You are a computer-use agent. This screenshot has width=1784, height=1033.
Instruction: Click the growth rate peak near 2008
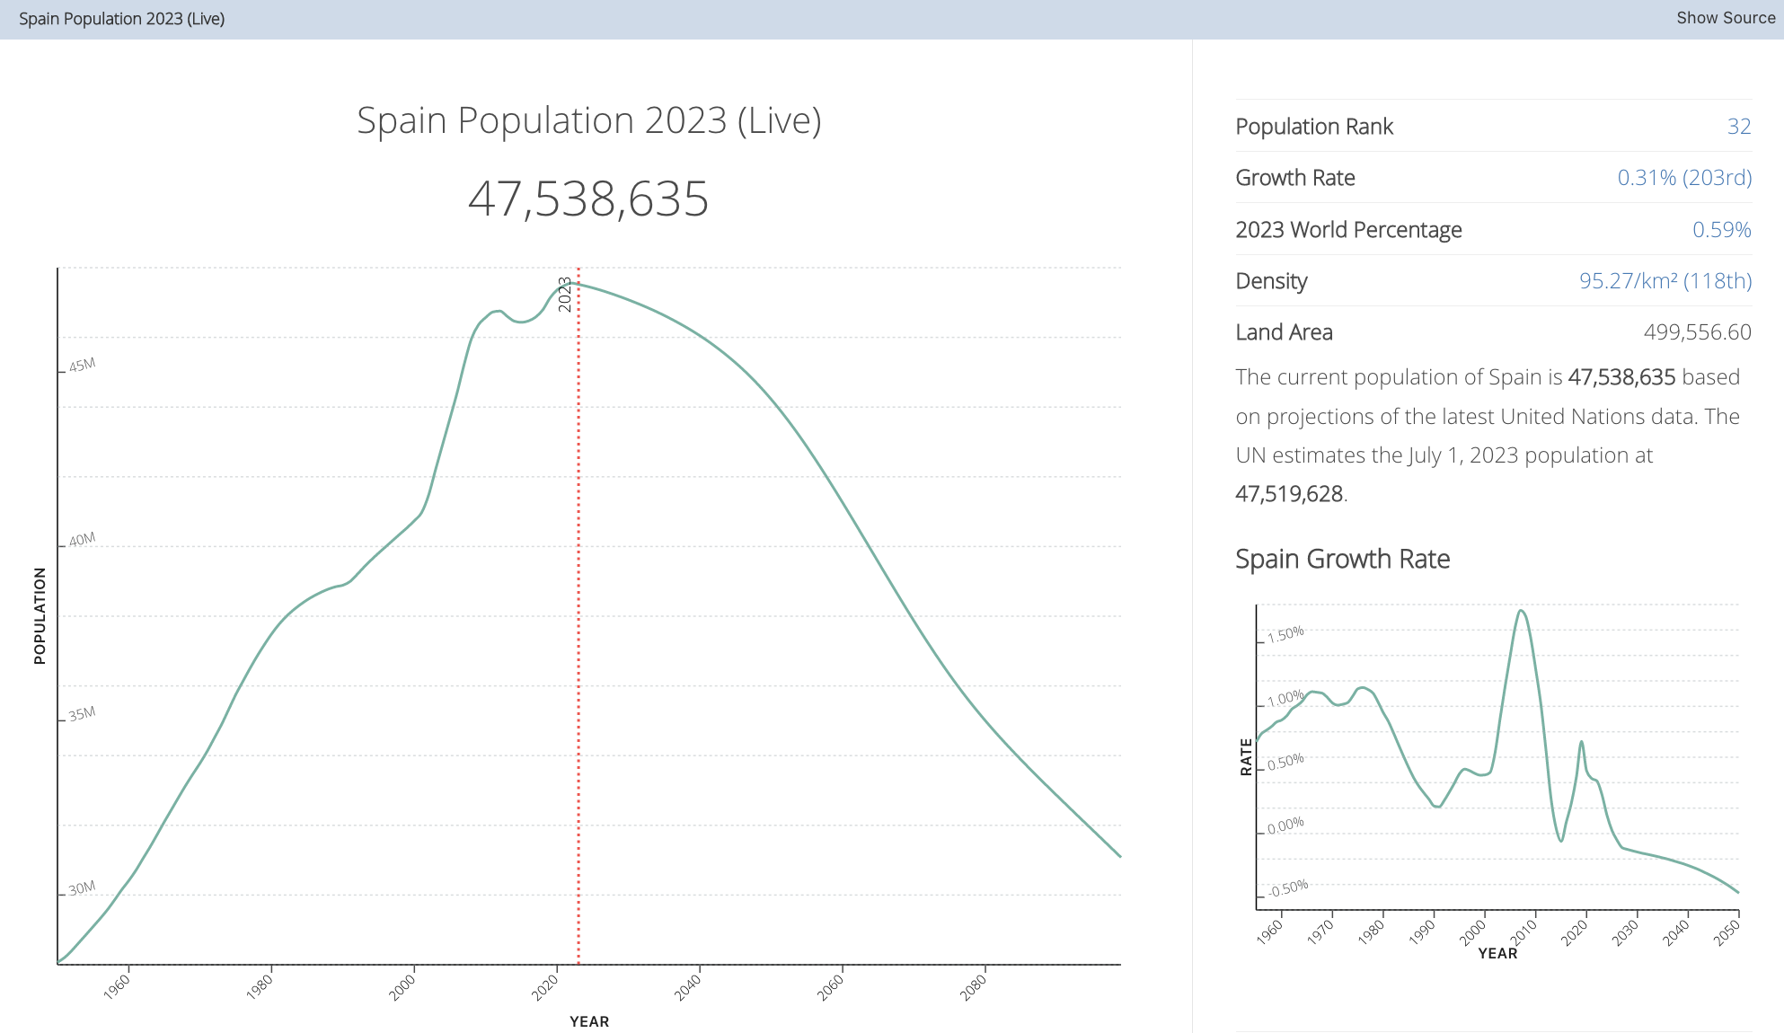click(x=1521, y=612)
